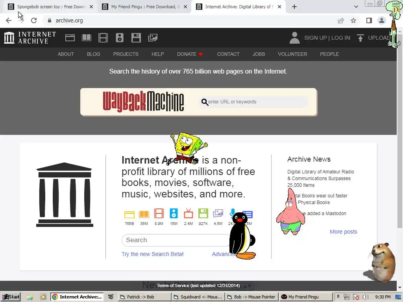Click the upload arrow icon
This screenshot has height=302, width=403.
[360, 38]
